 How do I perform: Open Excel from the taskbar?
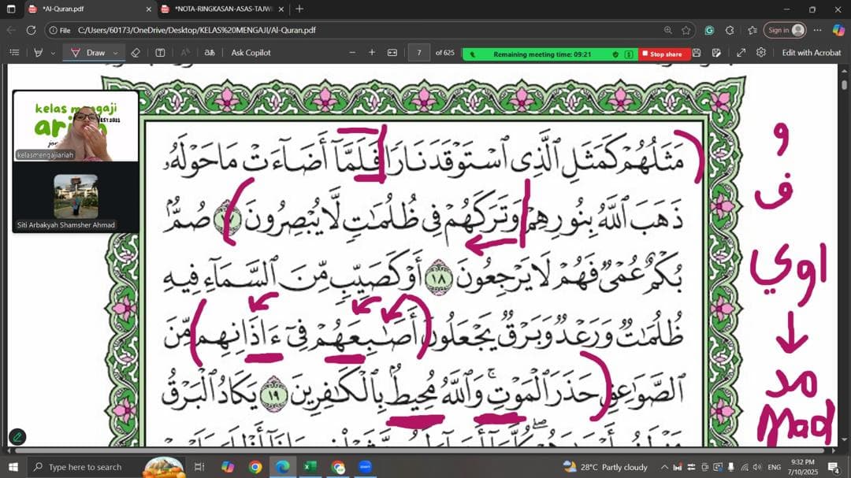tap(310, 467)
